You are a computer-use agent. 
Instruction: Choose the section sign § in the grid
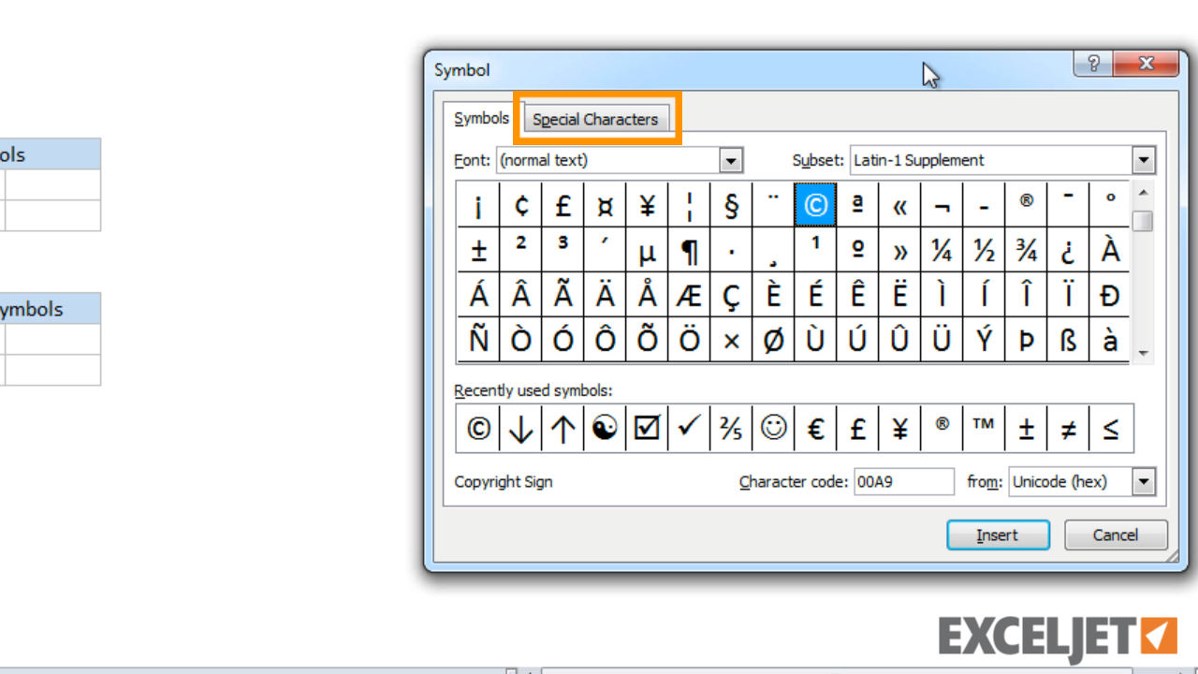[731, 205]
